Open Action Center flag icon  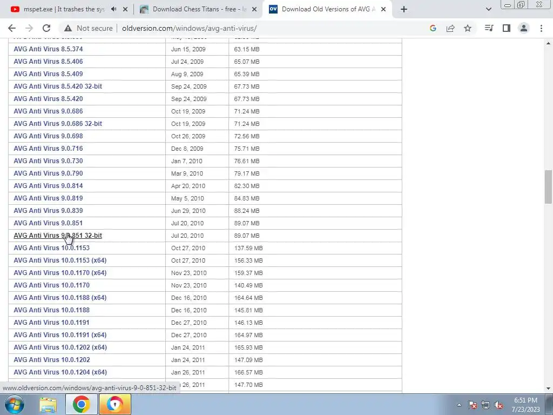[472, 405]
